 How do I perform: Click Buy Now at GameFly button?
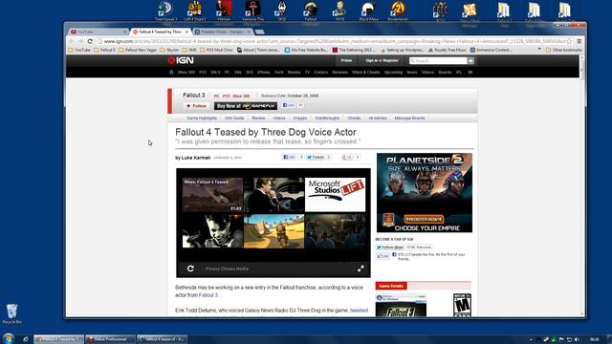[x=246, y=106]
